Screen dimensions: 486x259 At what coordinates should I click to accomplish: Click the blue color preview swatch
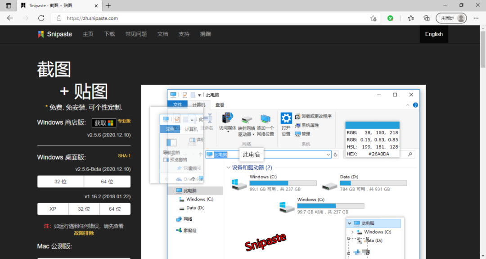pyautogui.click(x=372, y=125)
